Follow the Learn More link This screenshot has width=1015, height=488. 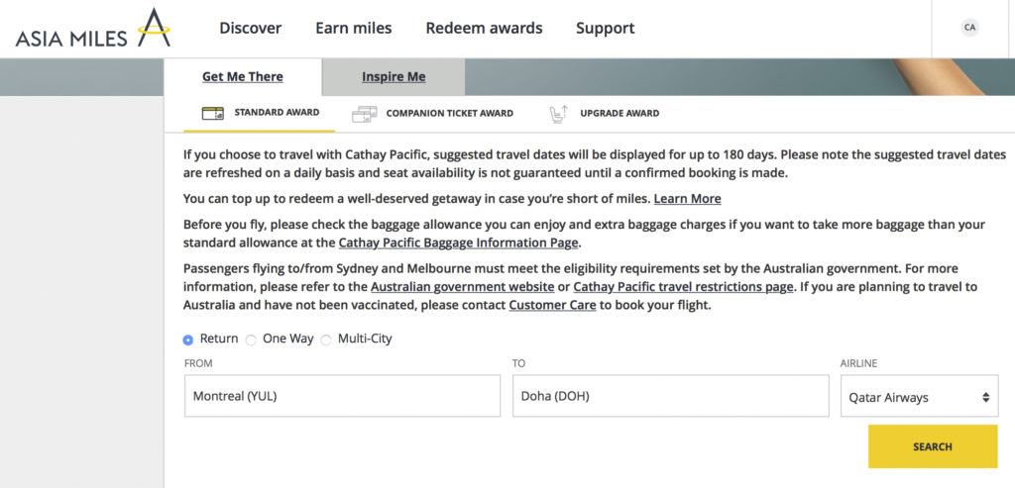[687, 199]
